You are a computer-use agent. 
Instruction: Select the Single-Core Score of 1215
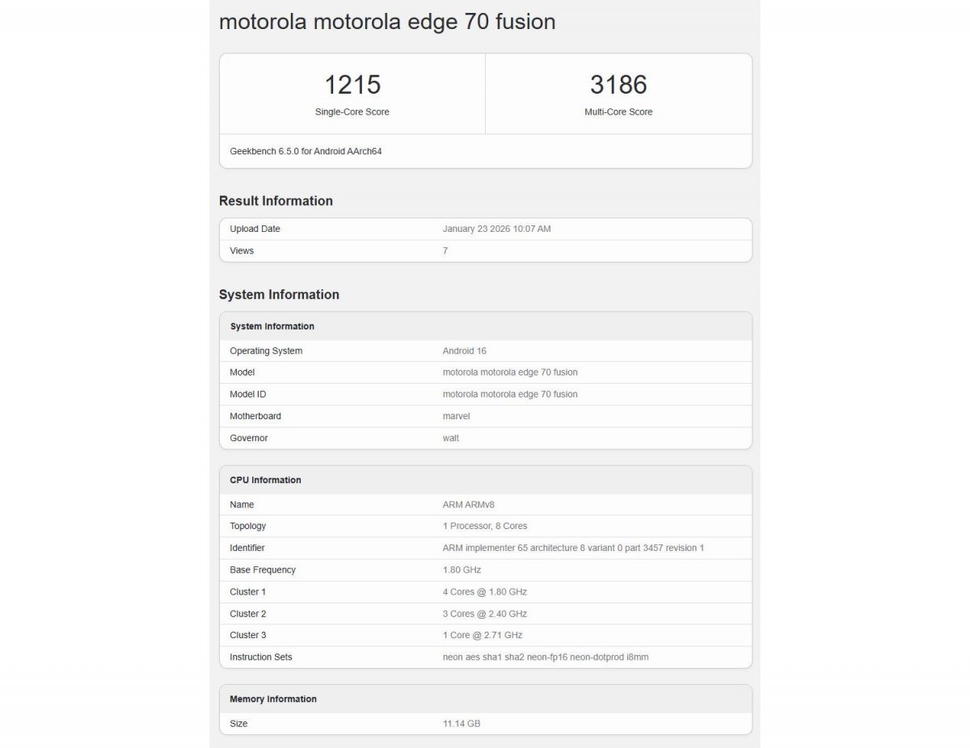(352, 85)
